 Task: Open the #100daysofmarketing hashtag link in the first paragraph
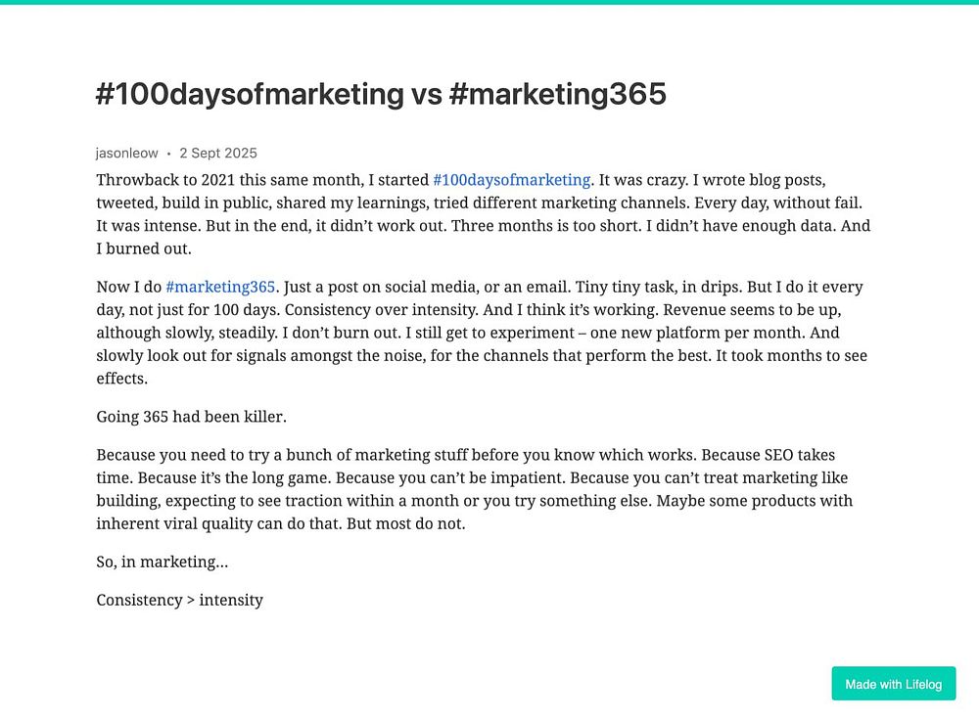(511, 180)
